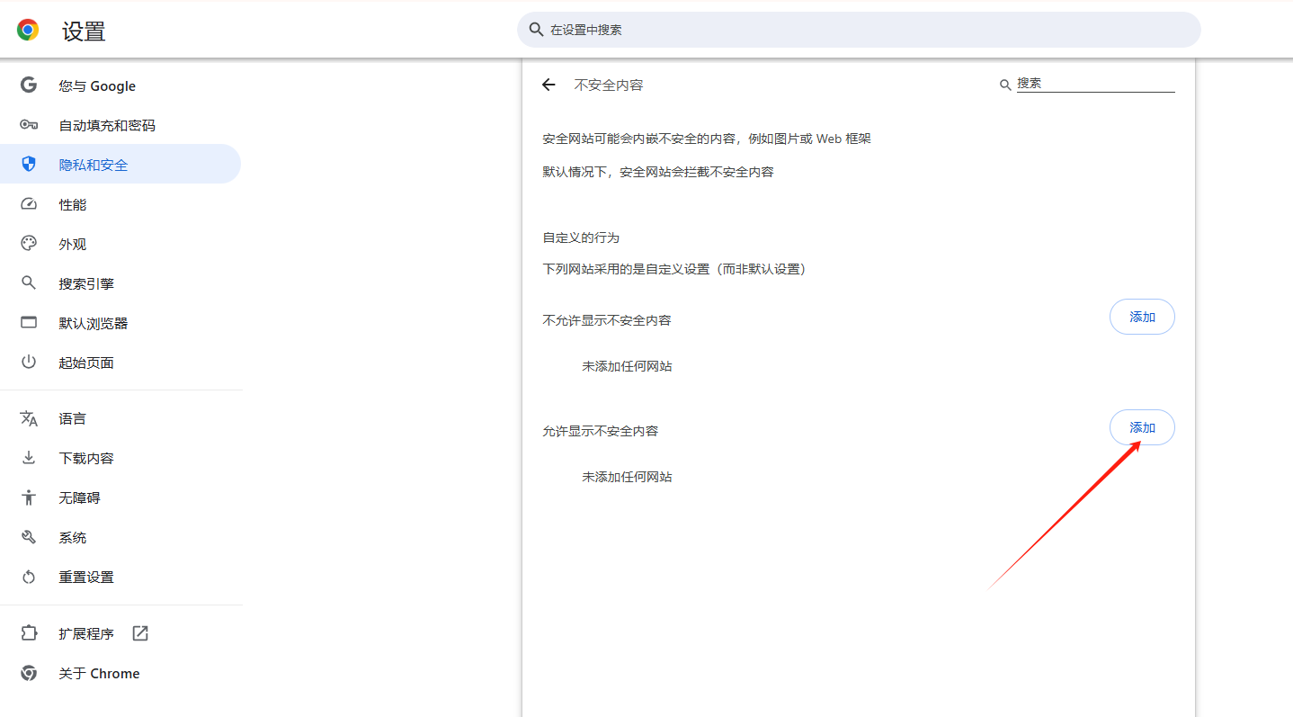The height and width of the screenshot is (717, 1293).
Task: Click the system wrench icon
Action: (29, 537)
